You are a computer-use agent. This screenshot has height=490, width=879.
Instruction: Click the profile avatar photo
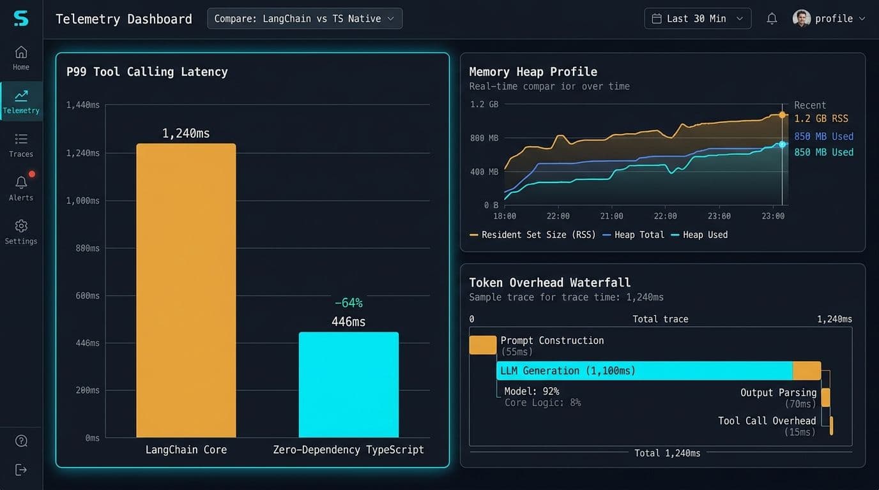802,19
